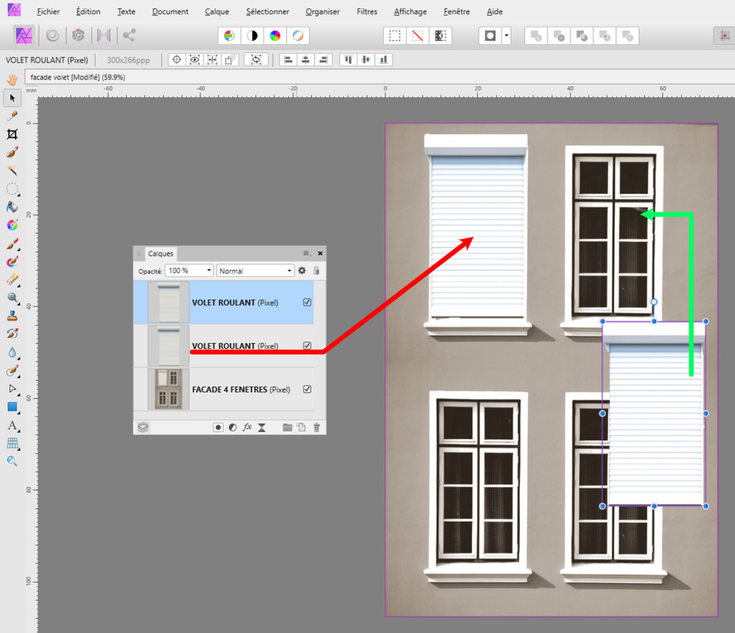Apply Auto Contrast half-circle icon
This screenshot has height=633, width=735.
[252, 36]
